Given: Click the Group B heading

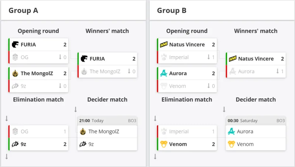Looking at the screenshot, I should (x=171, y=10).
